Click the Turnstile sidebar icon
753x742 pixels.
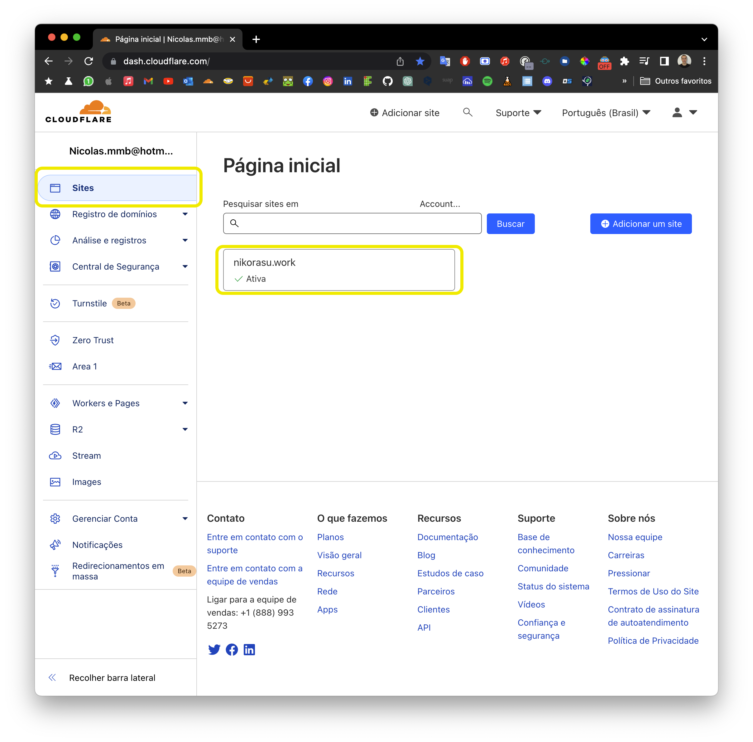click(55, 303)
